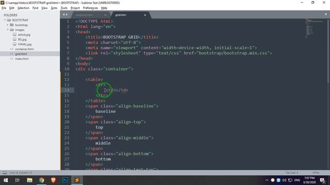Open Brave browser from the taskbar
This screenshot has width=330, height=185.
pos(53,180)
